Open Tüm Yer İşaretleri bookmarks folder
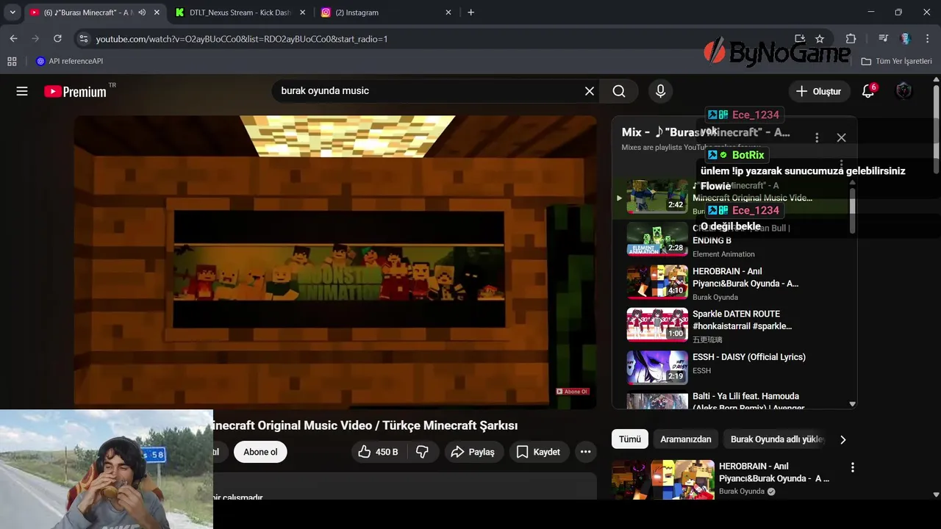This screenshot has height=529, width=941. [897, 61]
